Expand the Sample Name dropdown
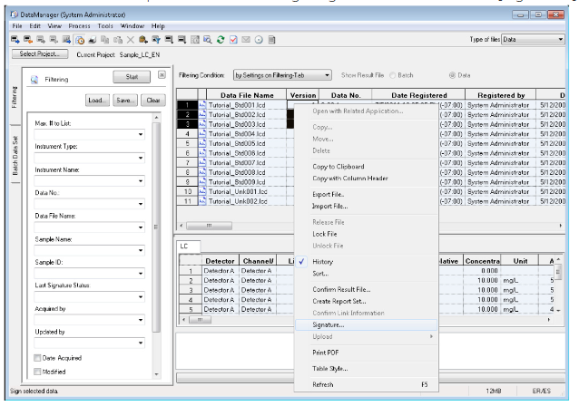 [x=141, y=250]
